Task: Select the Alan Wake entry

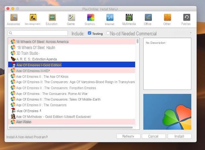Action: pyautogui.click(x=72, y=122)
